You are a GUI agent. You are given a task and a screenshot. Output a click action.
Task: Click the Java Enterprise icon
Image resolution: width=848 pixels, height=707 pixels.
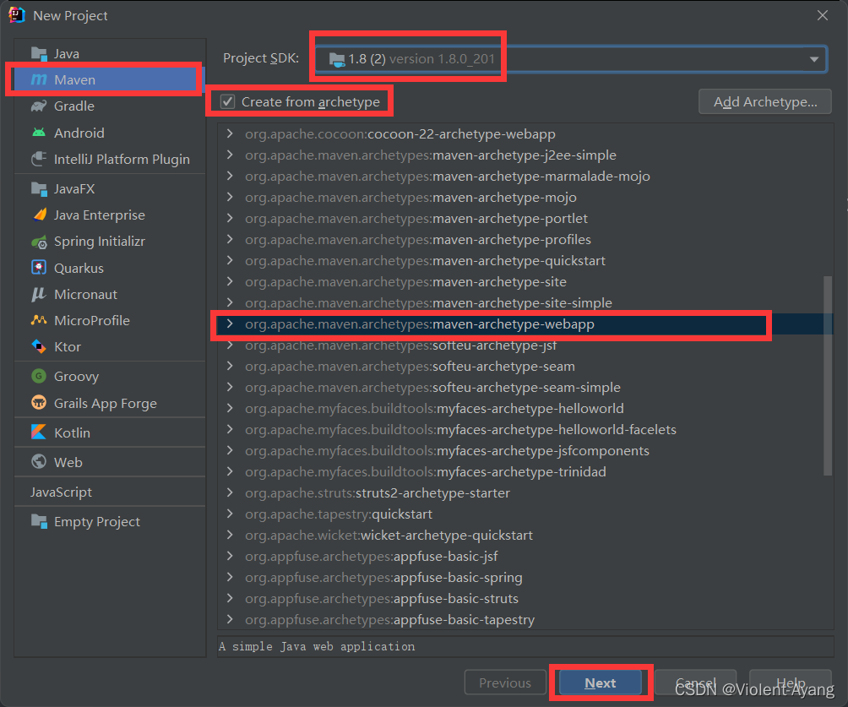(39, 215)
